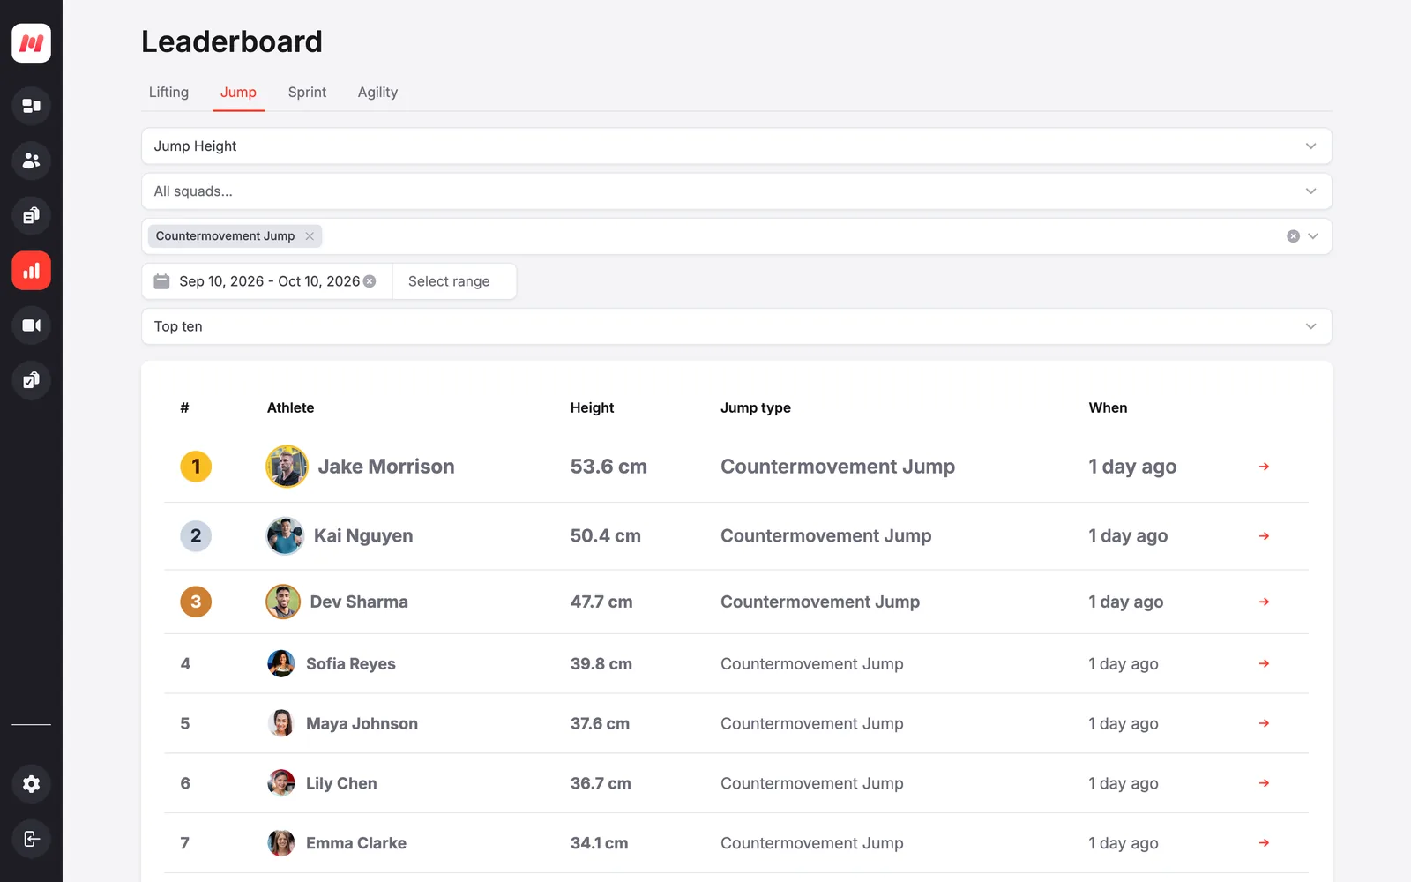This screenshot has height=882, width=1411.
Task: Open Kai Nguyen's row arrow
Action: 1264,536
